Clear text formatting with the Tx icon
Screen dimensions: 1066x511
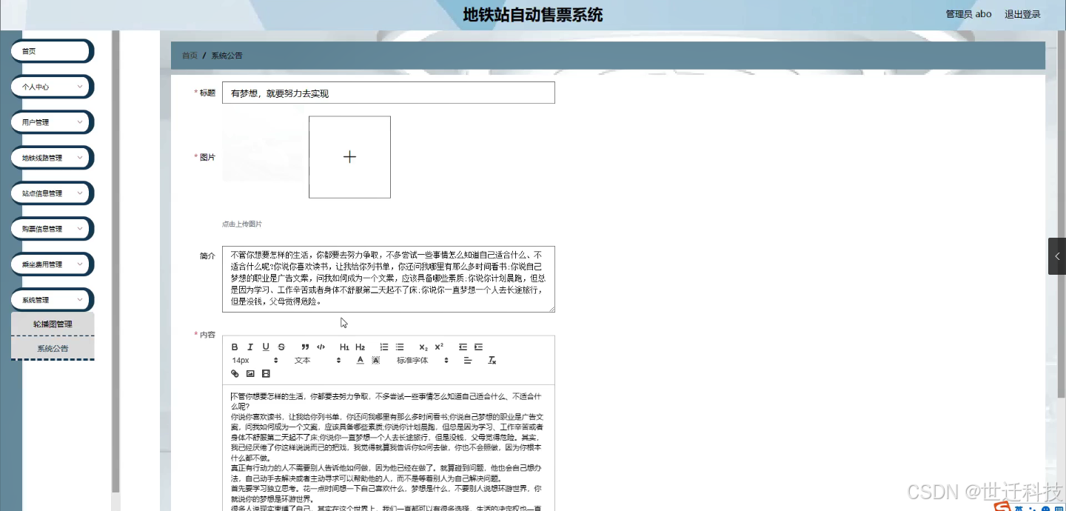[x=492, y=361]
